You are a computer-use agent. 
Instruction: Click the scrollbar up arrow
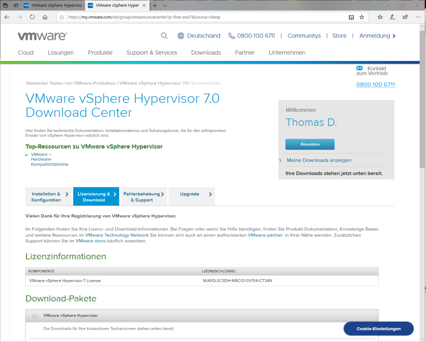[422, 27]
